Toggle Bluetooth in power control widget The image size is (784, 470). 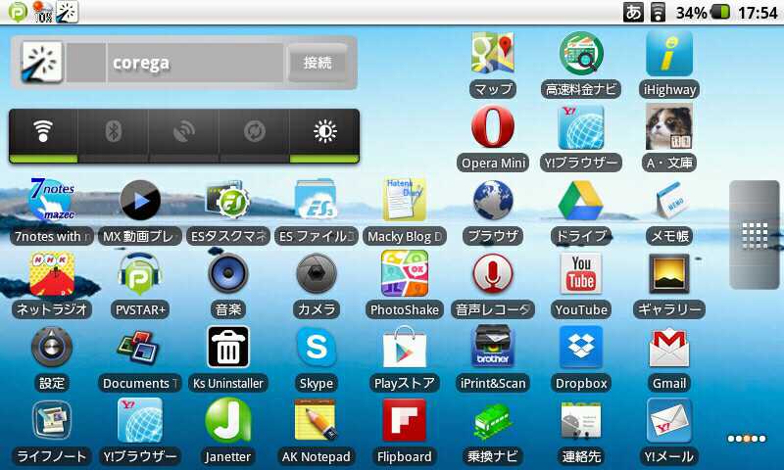click(114, 135)
